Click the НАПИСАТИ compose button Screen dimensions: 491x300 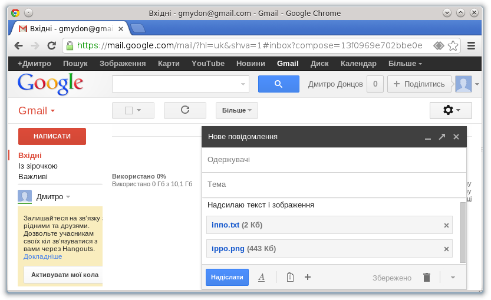point(52,136)
